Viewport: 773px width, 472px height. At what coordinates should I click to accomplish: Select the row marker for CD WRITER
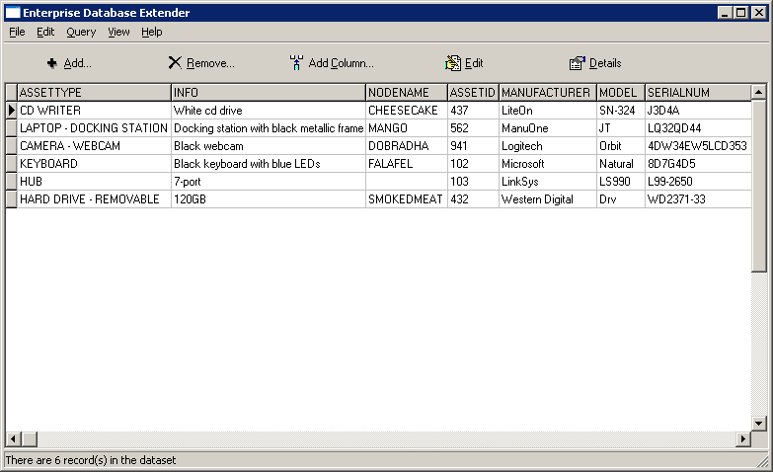11,111
